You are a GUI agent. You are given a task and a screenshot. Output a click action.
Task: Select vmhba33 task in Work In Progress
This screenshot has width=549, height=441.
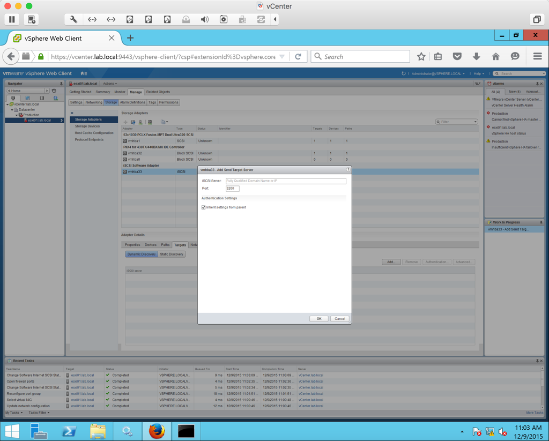point(508,229)
